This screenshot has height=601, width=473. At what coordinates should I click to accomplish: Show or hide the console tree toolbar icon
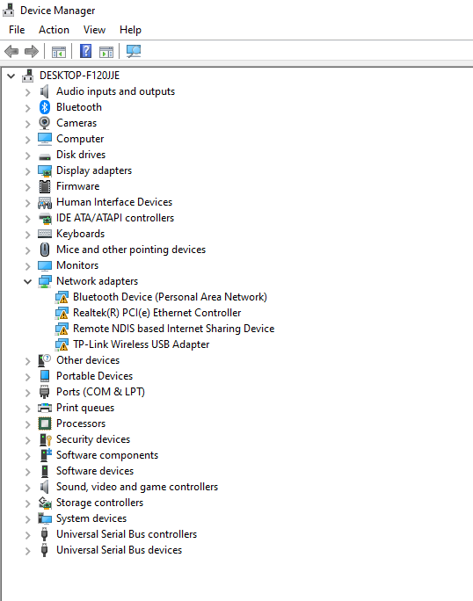click(59, 51)
